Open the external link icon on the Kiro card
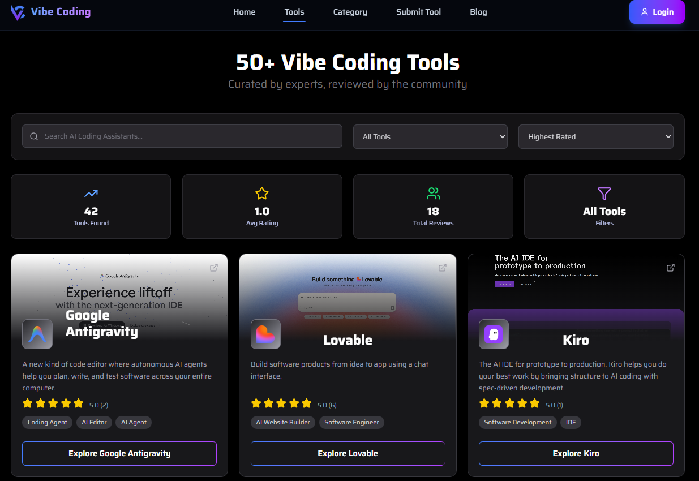 pos(670,268)
